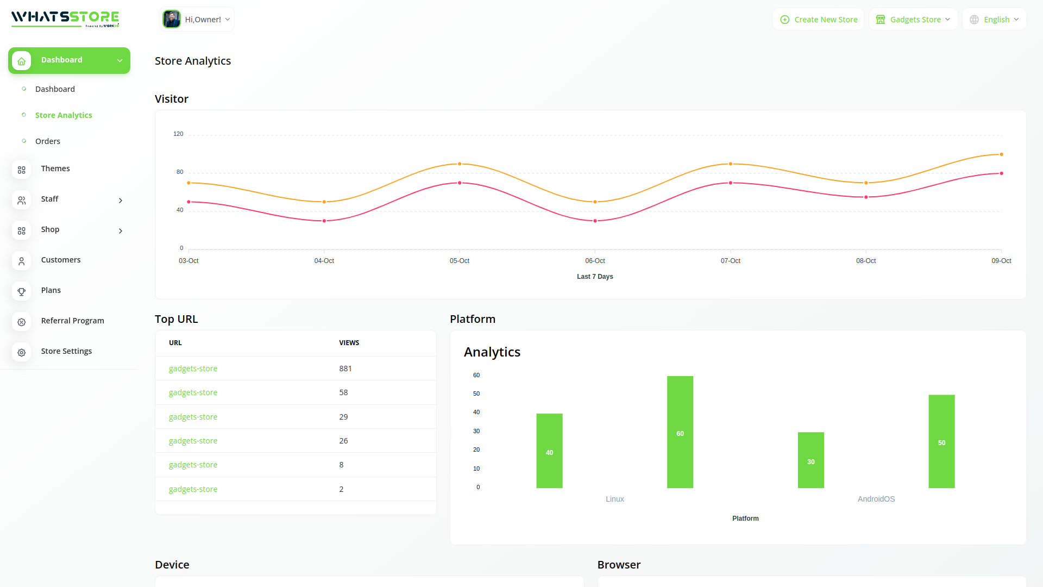This screenshot has height=587, width=1043.
Task: Click the Store Settings gear icon
Action: [22, 352]
